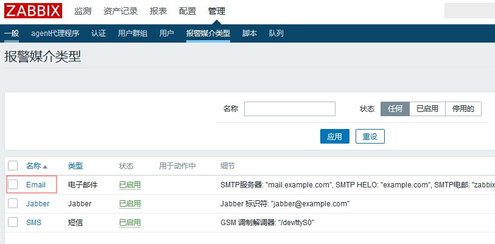Select the 停用的 status filter

pyautogui.click(x=463, y=109)
